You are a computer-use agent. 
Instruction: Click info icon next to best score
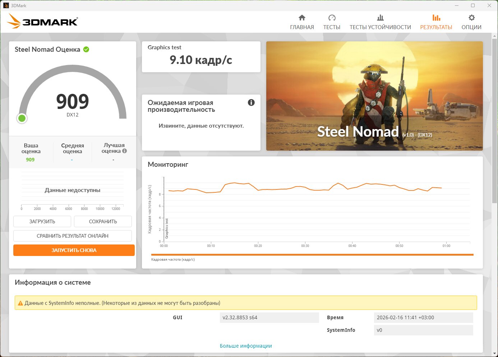[x=125, y=151]
